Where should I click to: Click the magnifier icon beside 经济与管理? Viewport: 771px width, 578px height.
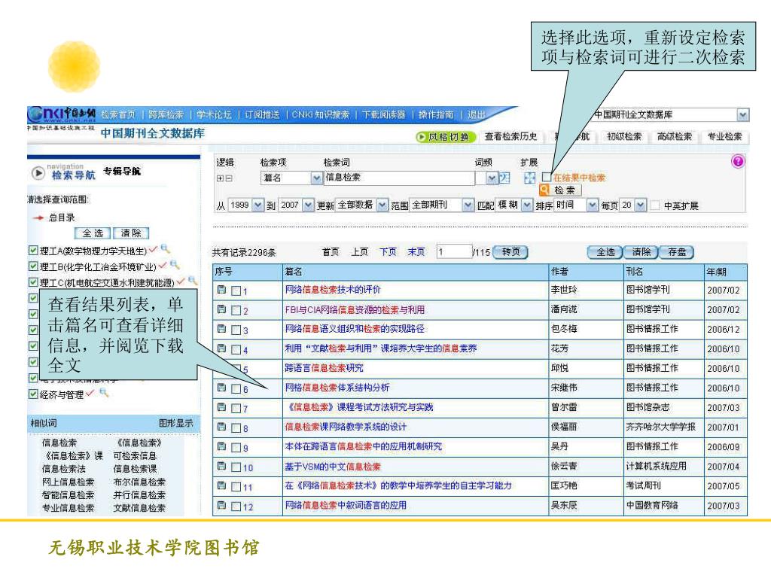(103, 393)
